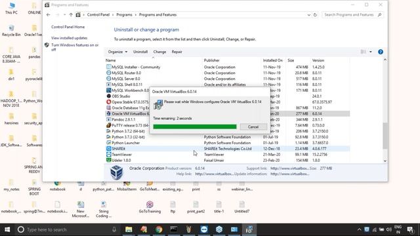Click the microphone icon in search box
This screenshot has height=236, width=420.
coord(114,229)
